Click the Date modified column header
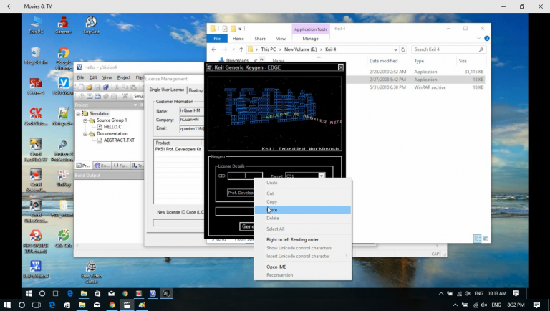This screenshot has width=550, height=311. (x=383, y=61)
